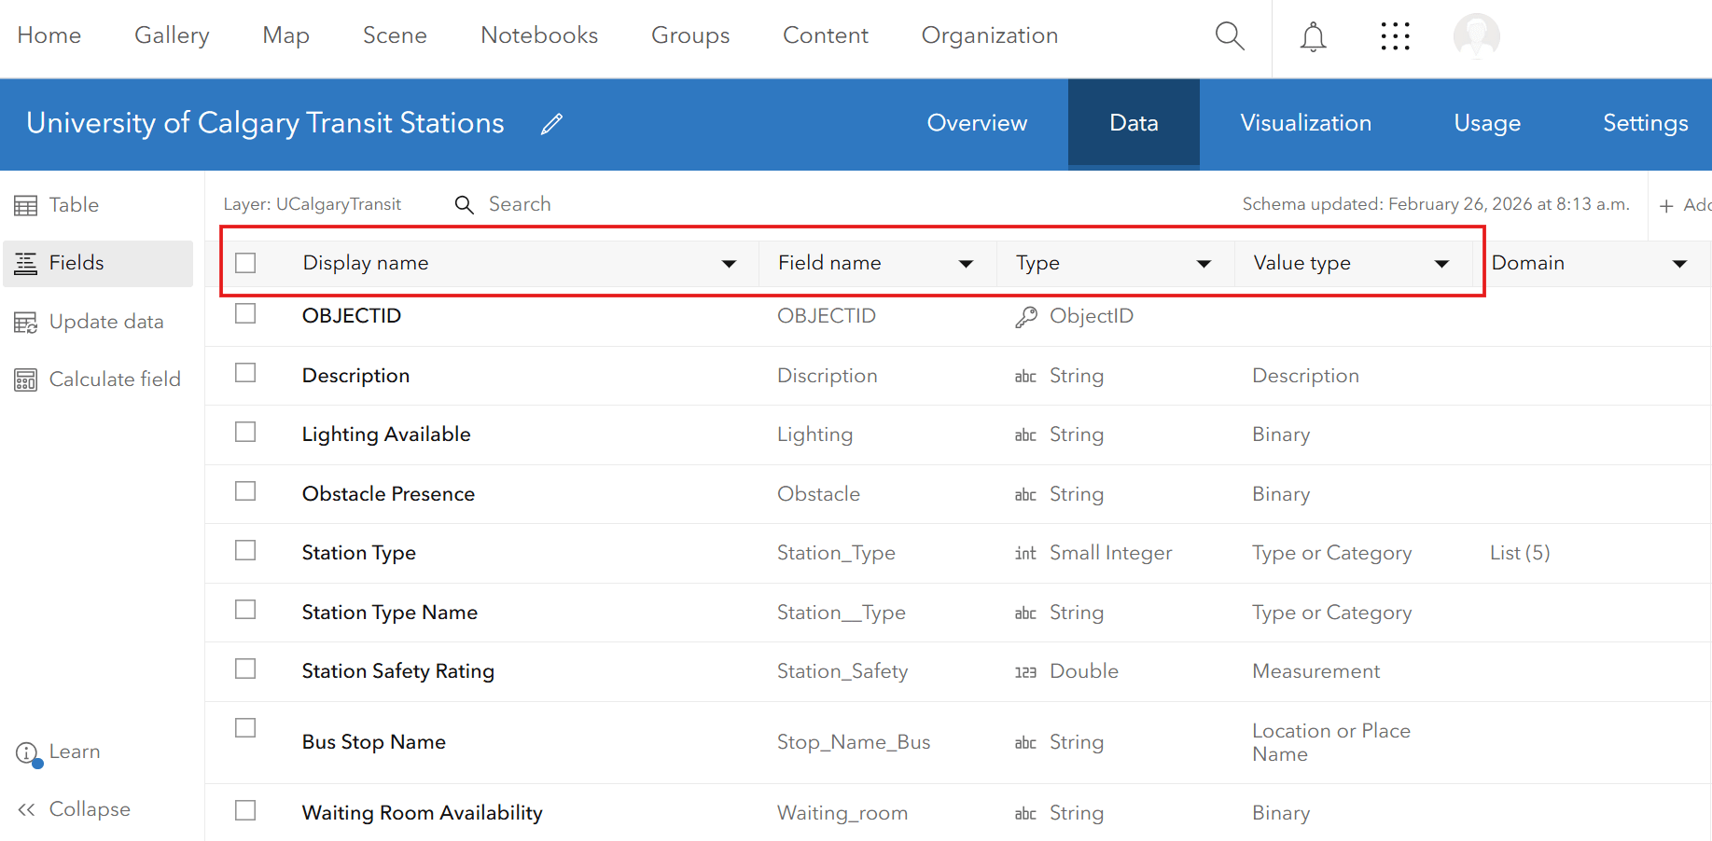Viewport: 1712px width, 841px height.
Task: Click the Station_Safety field name cell
Action: (x=842, y=671)
